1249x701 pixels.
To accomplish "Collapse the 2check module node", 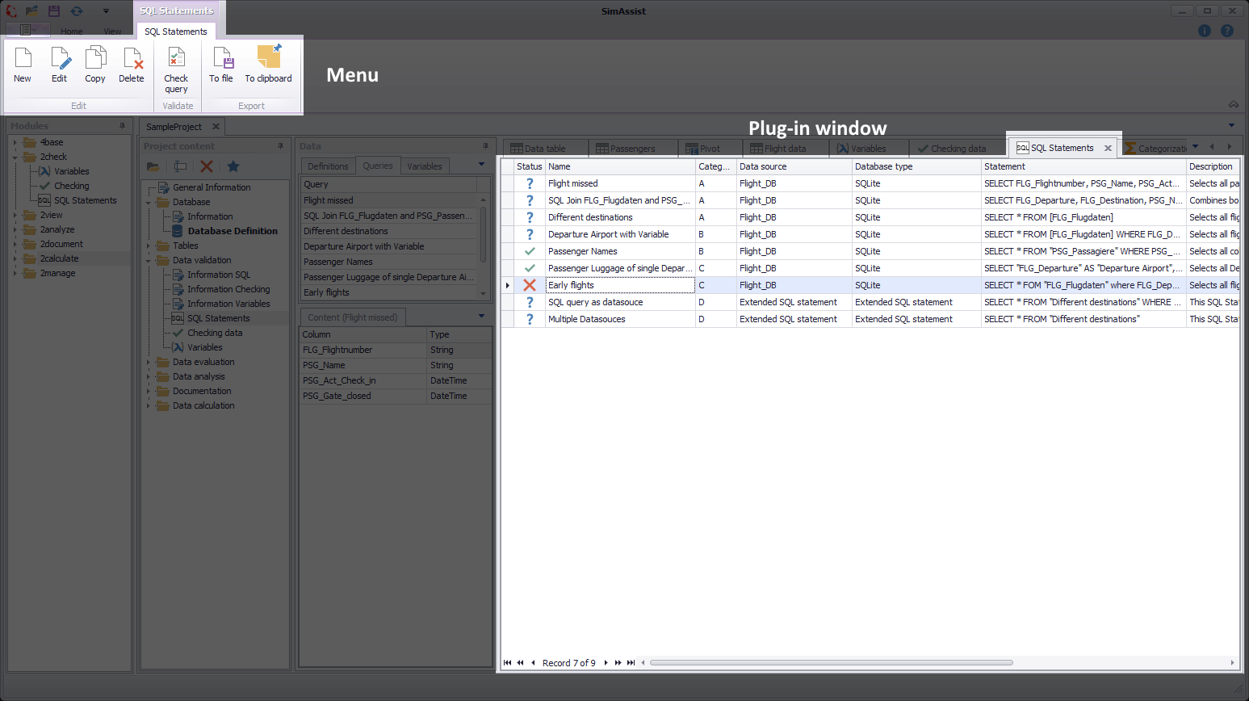I will (15, 157).
